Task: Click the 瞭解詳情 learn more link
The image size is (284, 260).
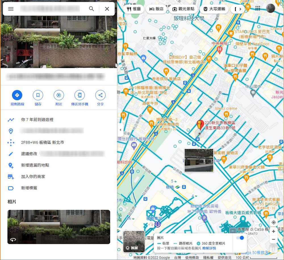Action: point(209,248)
